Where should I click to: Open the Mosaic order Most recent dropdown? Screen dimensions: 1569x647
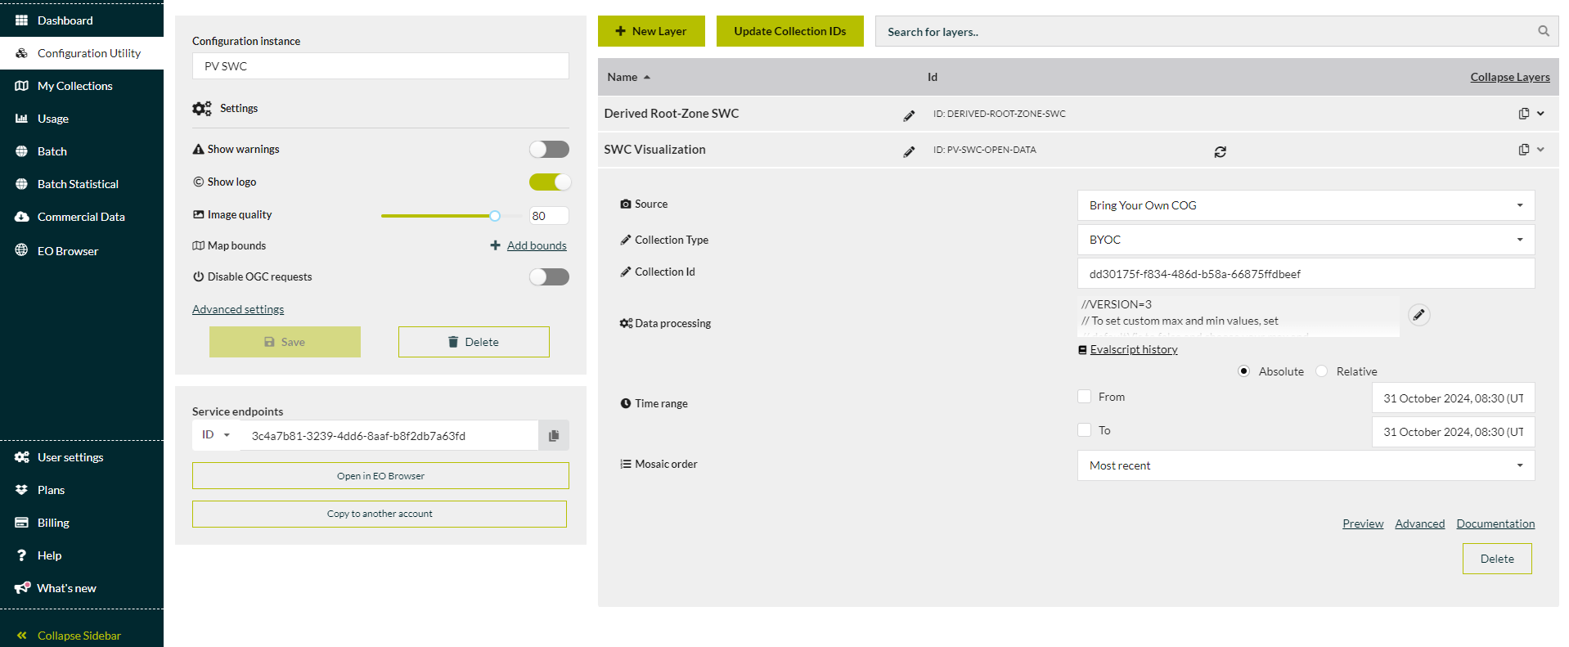(x=1306, y=465)
